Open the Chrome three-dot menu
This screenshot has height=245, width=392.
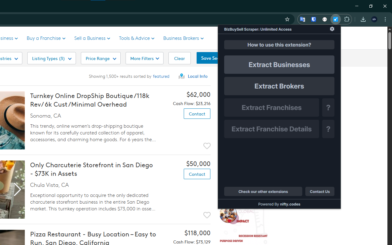385,19
